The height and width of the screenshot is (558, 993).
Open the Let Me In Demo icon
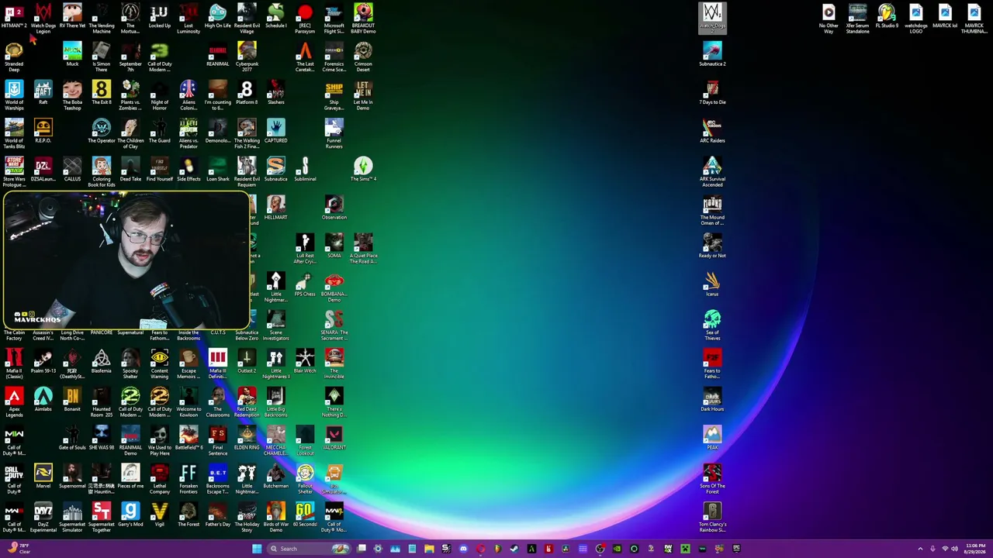point(363,95)
